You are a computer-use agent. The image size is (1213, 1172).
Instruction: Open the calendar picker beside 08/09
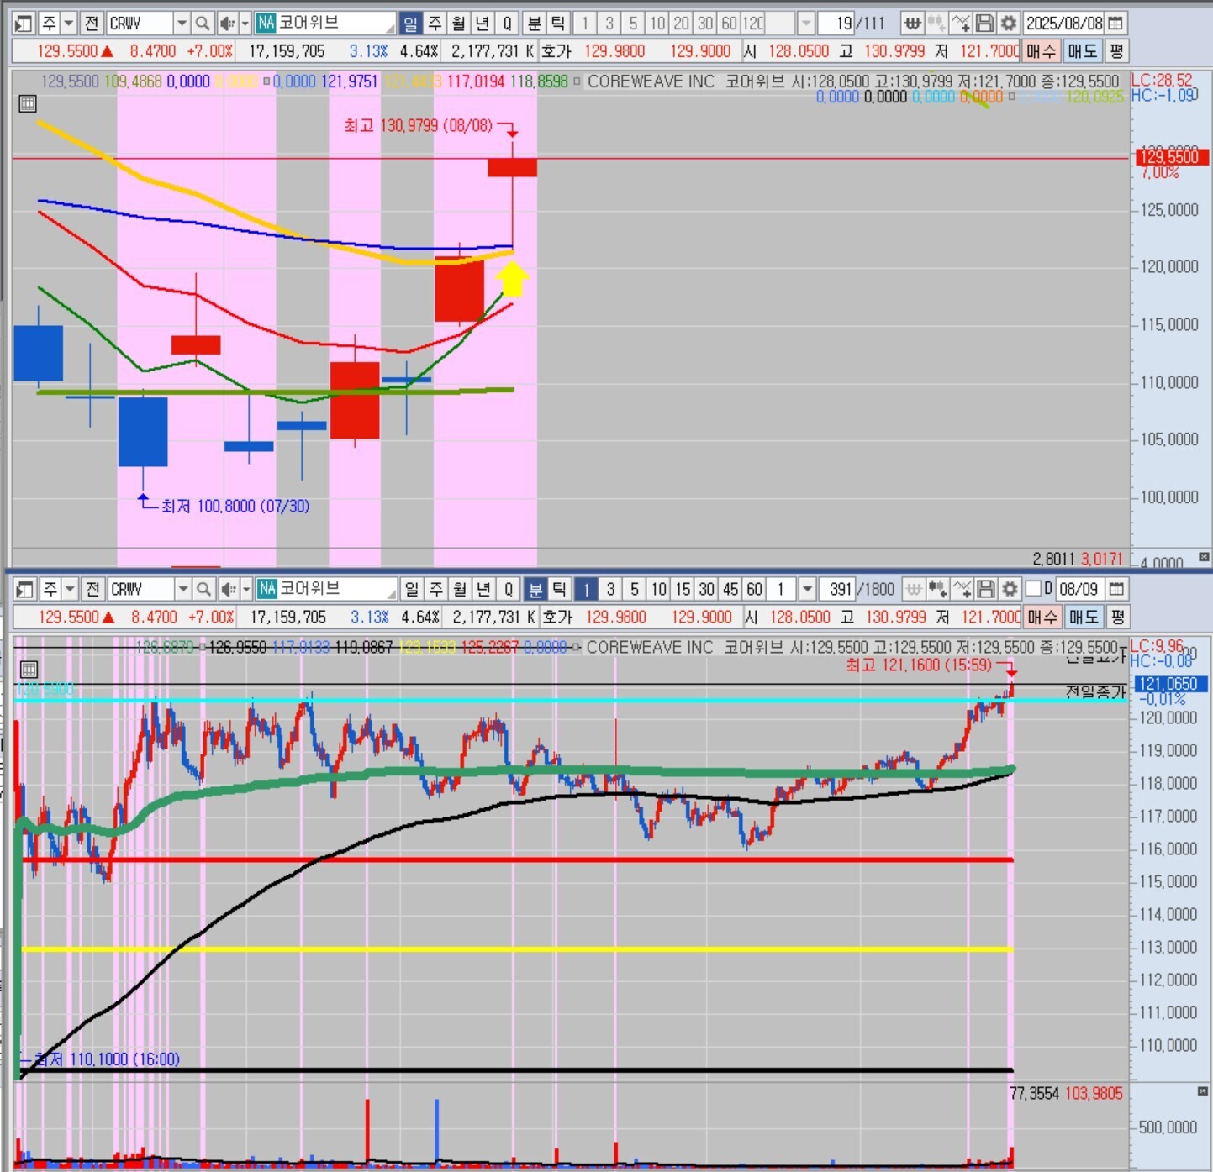[1116, 589]
